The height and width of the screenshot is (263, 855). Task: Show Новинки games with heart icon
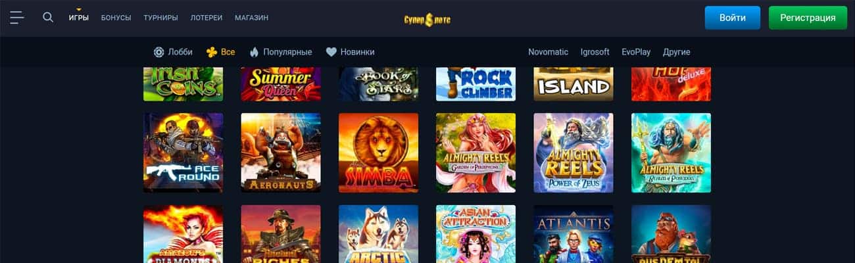350,52
